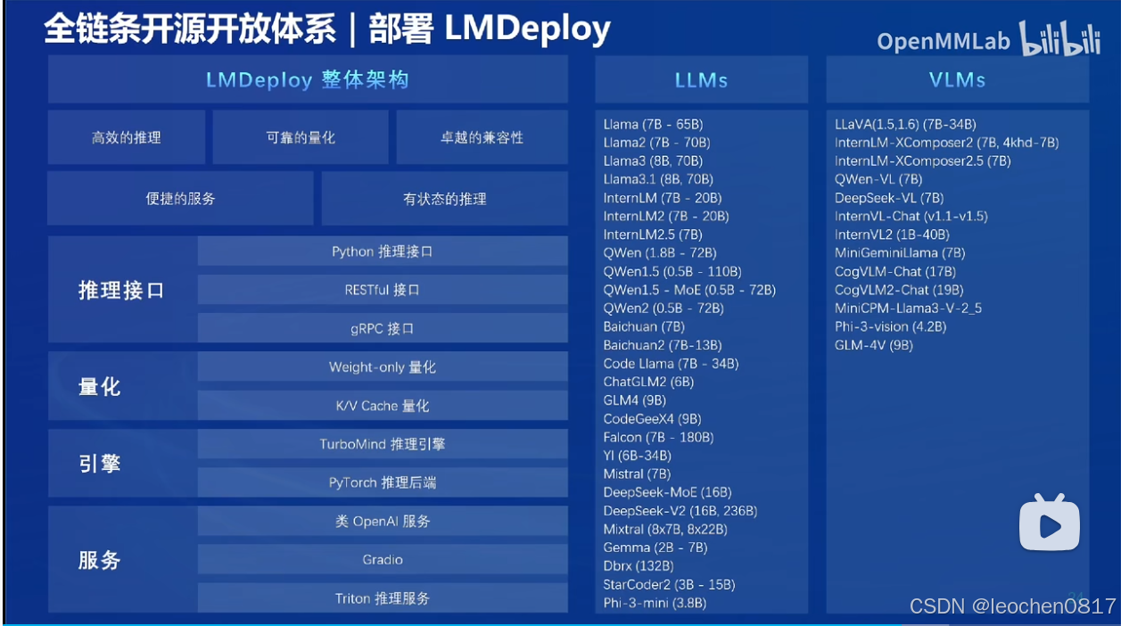Select 'Llama2 (7B - 70B)' entry
The width and height of the screenshot is (1121, 626).
pos(656,143)
